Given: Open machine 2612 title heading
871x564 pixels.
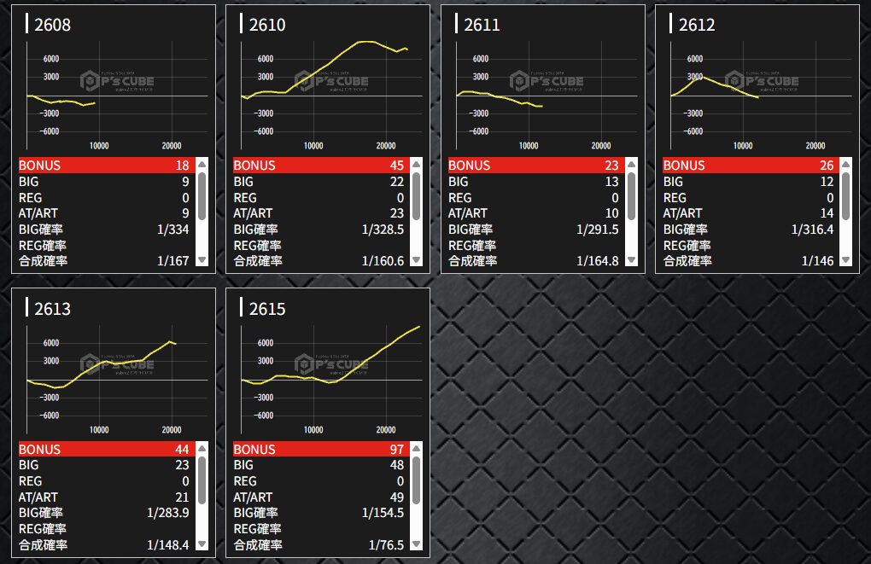Looking at the screenshot, I should [x=697, y=25].
